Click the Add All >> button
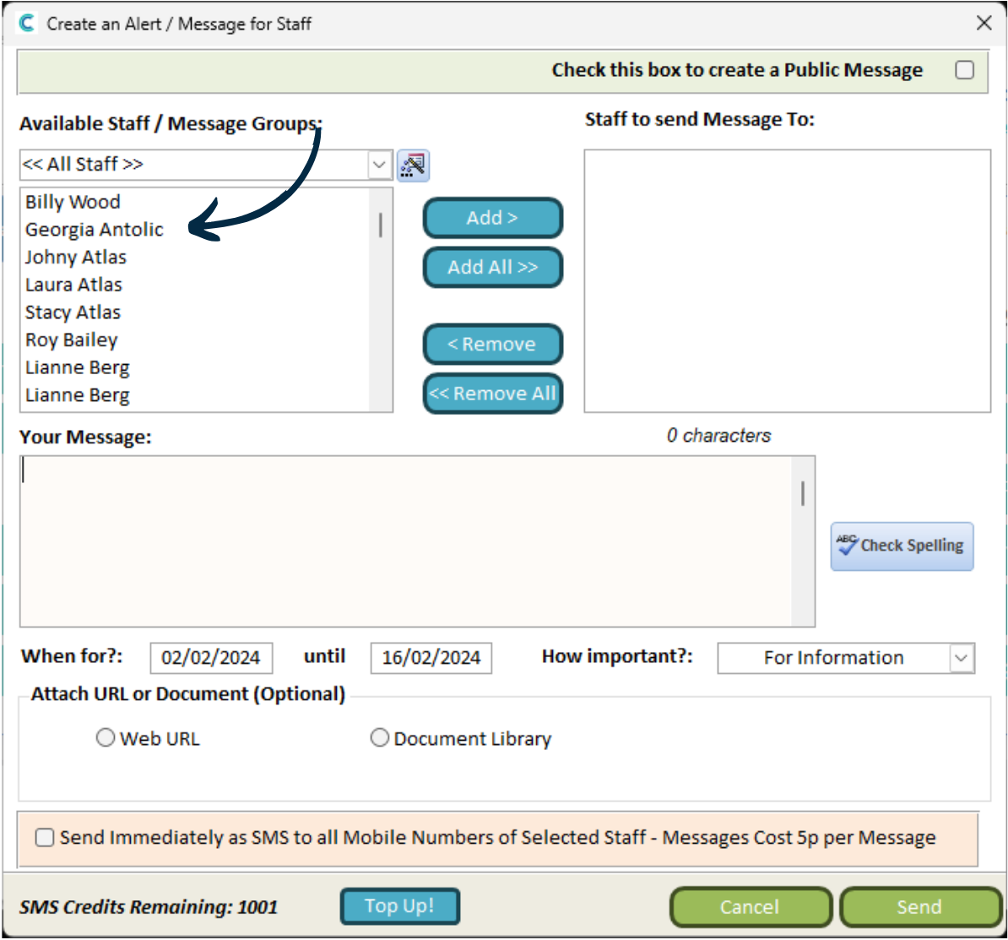 (492, 267)
